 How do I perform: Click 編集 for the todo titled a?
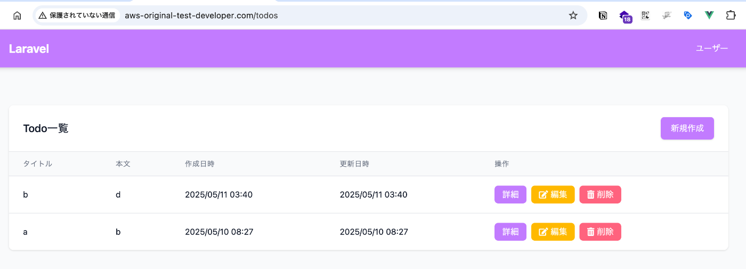pyautogui.click(x=553, y=232)
